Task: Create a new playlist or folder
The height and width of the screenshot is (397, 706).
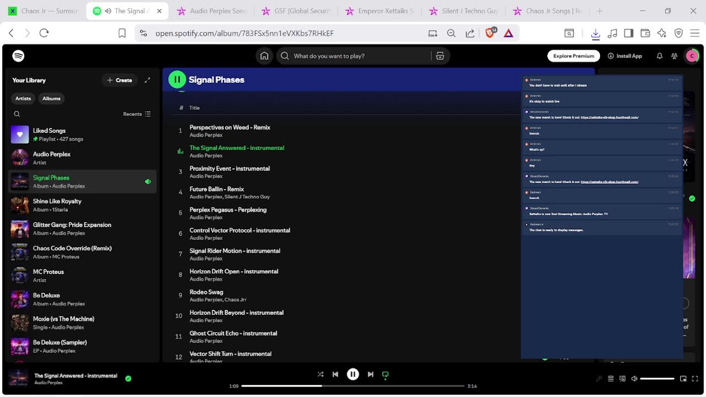Action: coord(120,80)
